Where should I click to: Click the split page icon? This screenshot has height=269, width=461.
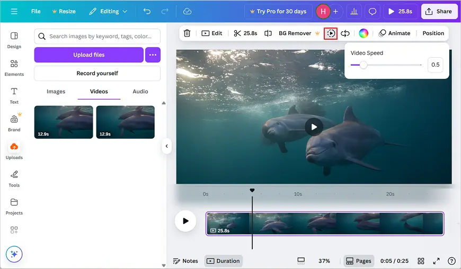268,33
